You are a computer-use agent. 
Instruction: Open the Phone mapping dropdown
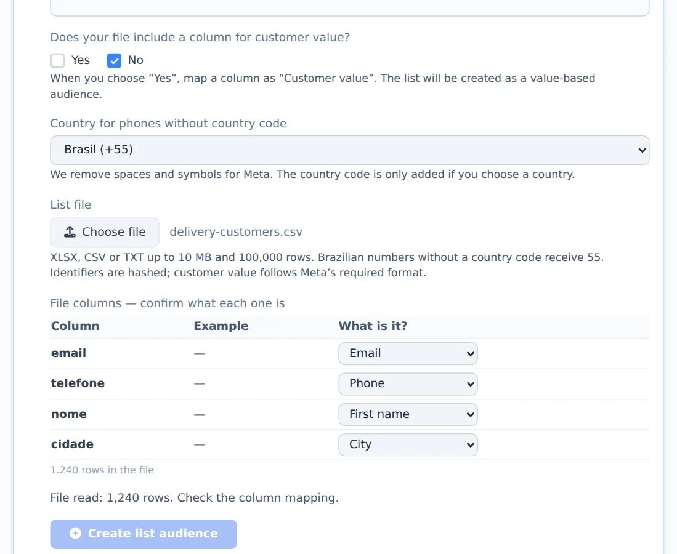(x=408, y=383)
